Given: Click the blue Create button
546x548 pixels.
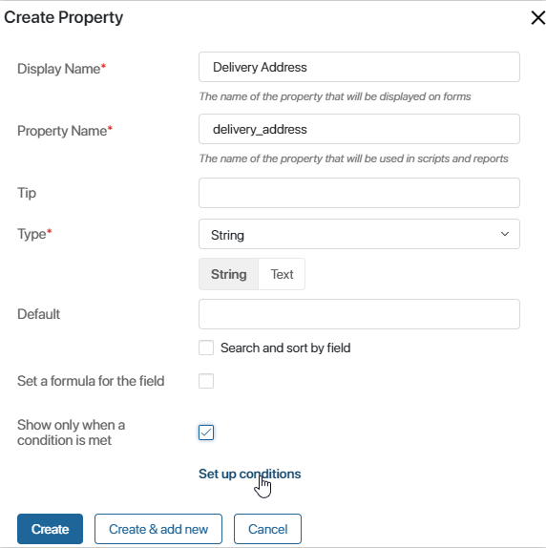Looking at the screenshot, I should (x=50, y=529).
